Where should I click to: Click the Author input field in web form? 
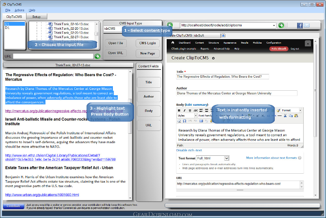237,93
